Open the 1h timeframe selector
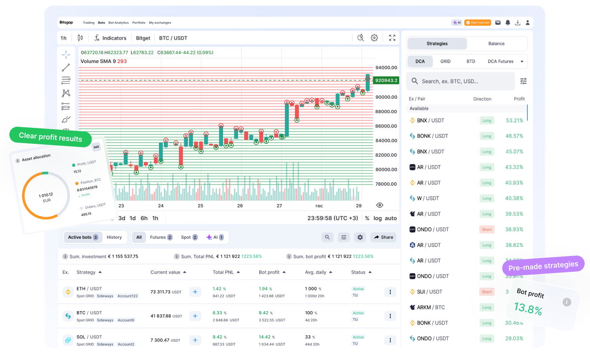Viewport: 590px width, 353px height. click(x=64, y=38)
